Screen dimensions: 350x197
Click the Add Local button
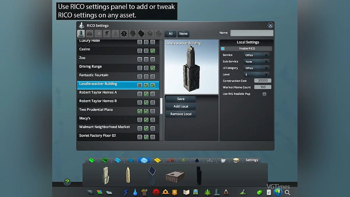pos(181,107)
